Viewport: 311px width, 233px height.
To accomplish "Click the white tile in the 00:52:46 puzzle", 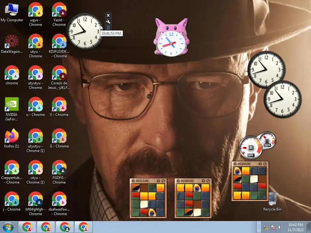I will [x=144, y=204].
